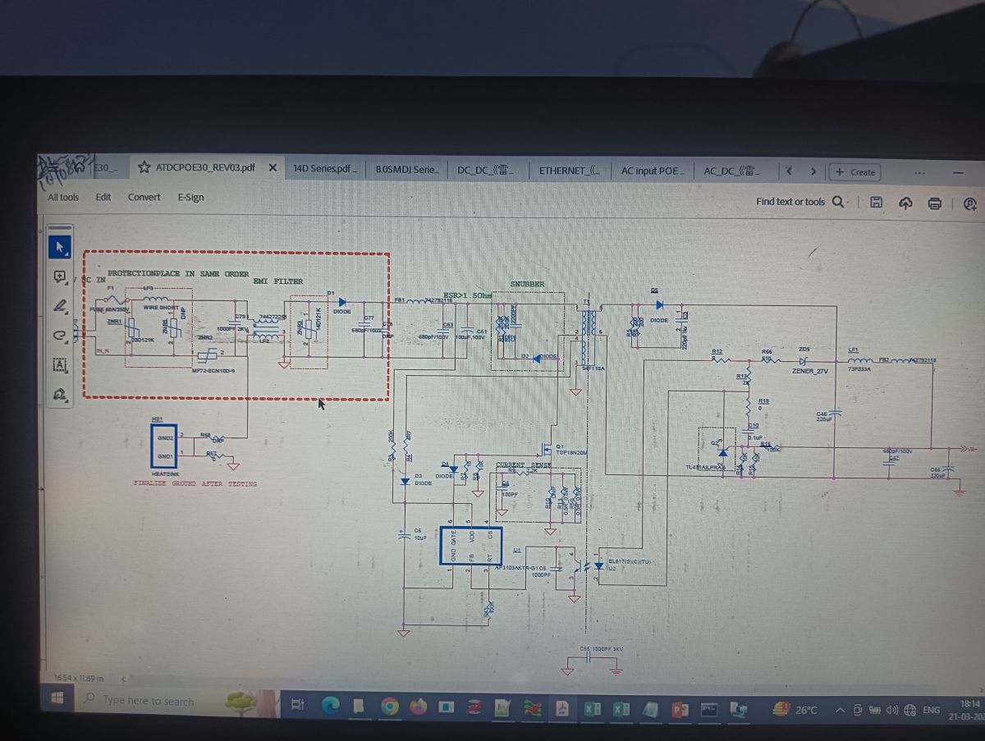Screen dimensions: 985x741
Task: Click the Create new button
Action: pos(854,172)
